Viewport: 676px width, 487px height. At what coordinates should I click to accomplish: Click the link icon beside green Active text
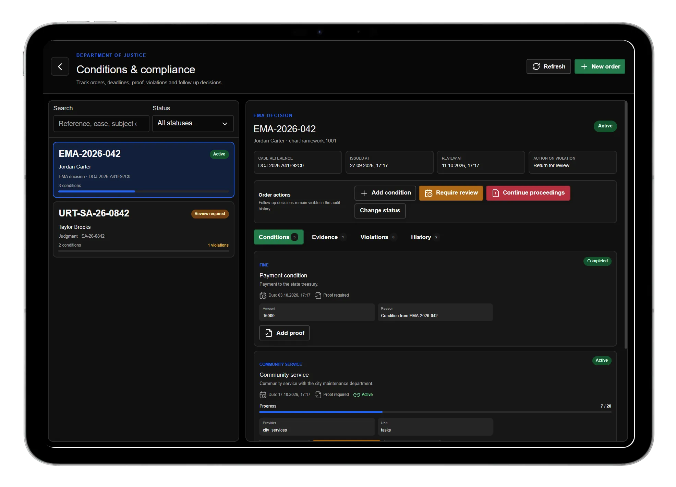357,395
